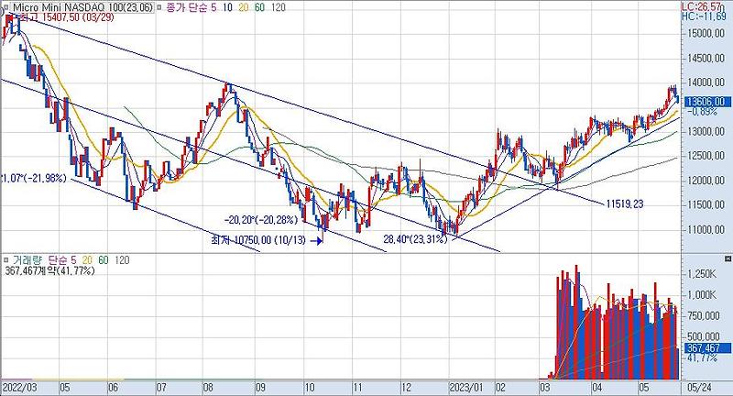Click the 종가 단순 moving average label
The image size is (733, 396).
point(185,7)
